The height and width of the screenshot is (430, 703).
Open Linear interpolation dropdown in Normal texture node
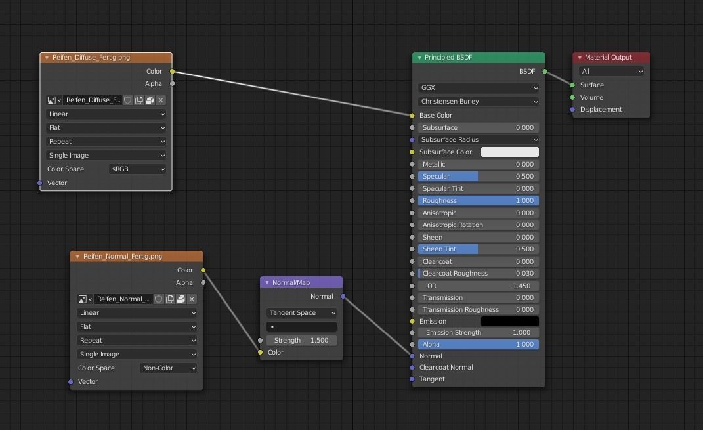pyautogui.click(x=137, y=313)
